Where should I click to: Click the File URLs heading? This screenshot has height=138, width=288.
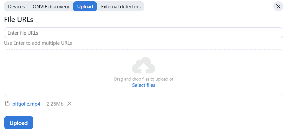point(19,20)
